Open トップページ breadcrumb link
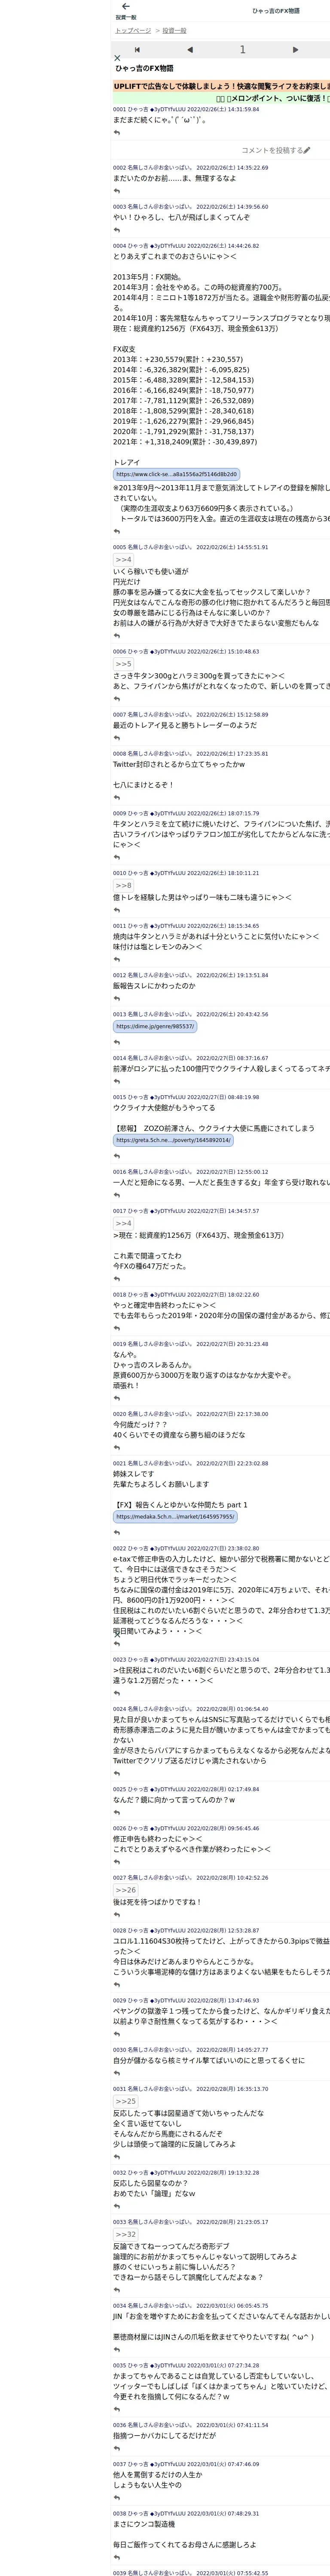Screen dimensions: 330x2576 tap(133, 31)
